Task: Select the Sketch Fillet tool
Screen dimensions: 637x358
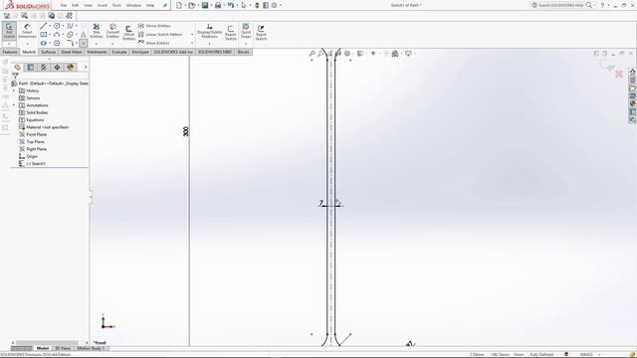Action: click(x=70, y=43)
